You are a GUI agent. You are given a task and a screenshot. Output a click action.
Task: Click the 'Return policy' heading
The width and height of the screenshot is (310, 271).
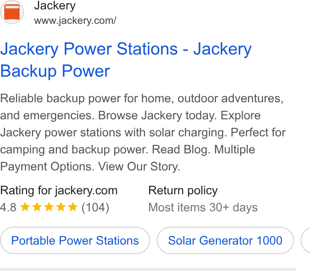pyautogui.click(x=183, y=190)
